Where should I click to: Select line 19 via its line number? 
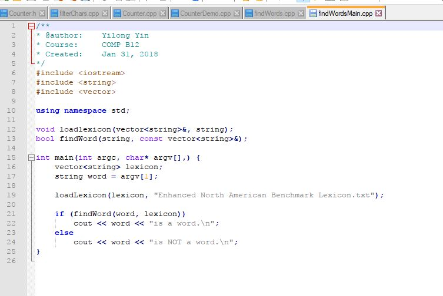tap(13, 195)
